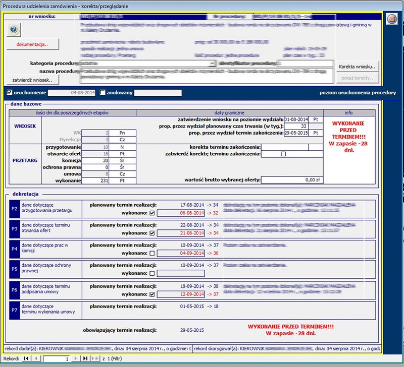The image size is (404, 367).
Task: Click P7 planned date 01-05-2015
Action: click(x=192, y=307)
